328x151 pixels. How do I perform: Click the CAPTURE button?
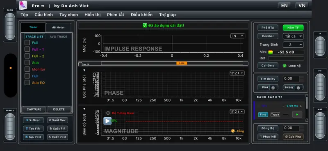pos(34,109)
